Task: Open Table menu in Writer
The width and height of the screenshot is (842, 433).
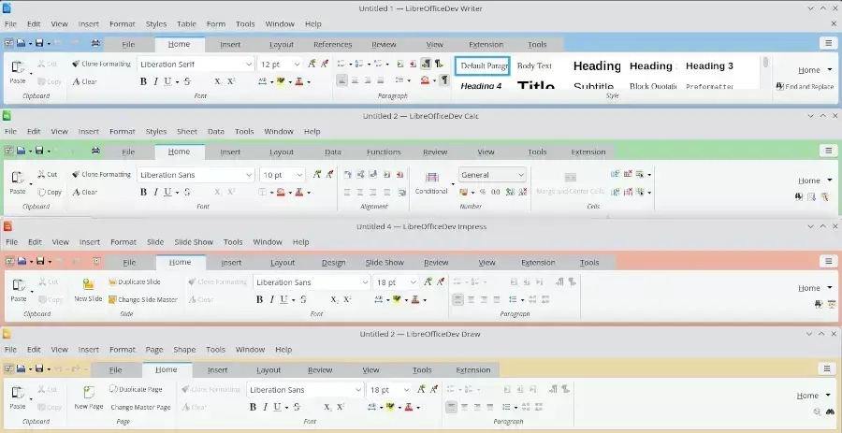Action: tap(186, 24)
